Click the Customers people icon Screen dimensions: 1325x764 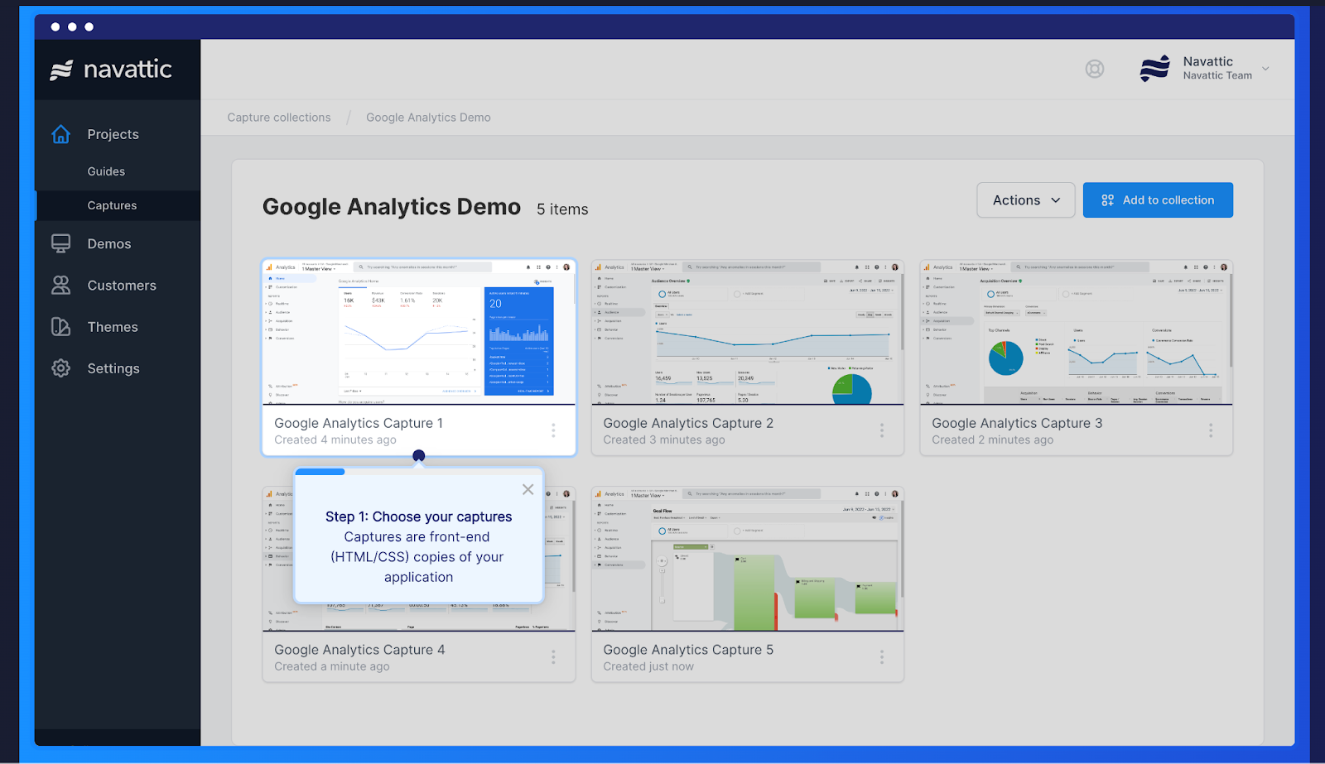tap(61, 286)
